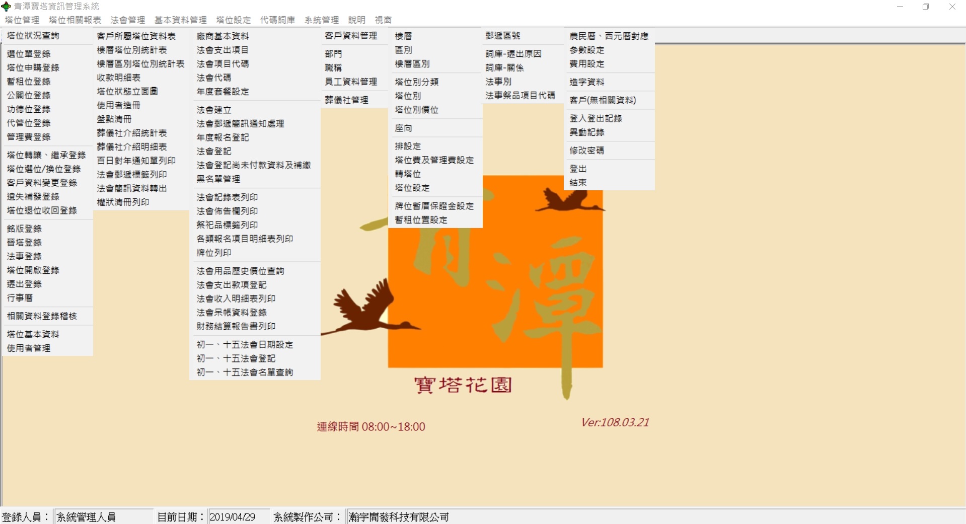Open the 系統管理 menu
This screenshot has height=524, width=966.
click(322, 20)
